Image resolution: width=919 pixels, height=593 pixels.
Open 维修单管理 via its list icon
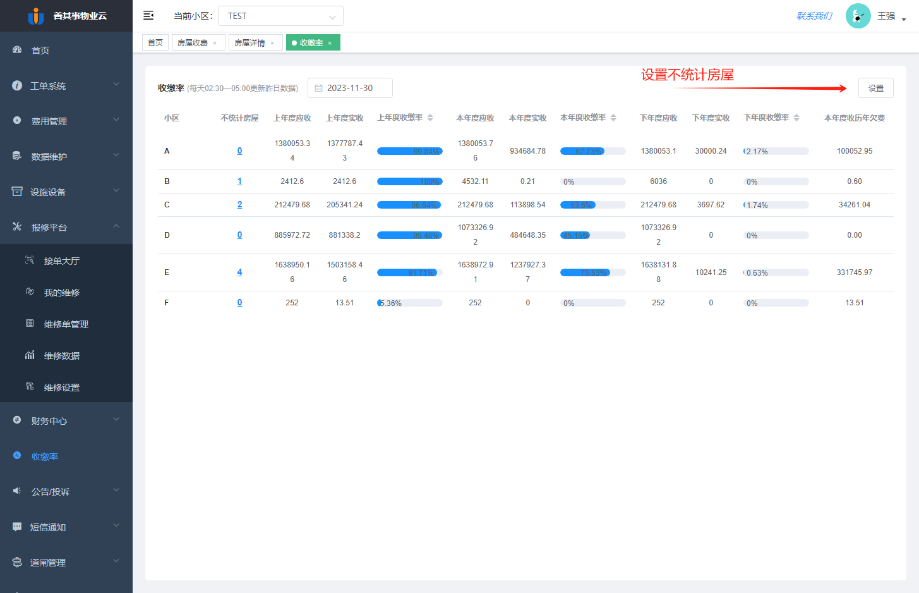[30, 324]
